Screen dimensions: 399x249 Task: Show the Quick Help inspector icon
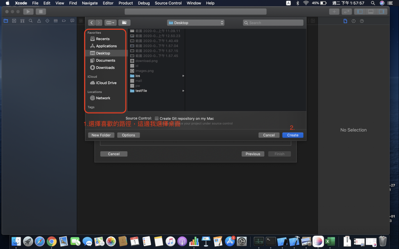click(362, 21)
